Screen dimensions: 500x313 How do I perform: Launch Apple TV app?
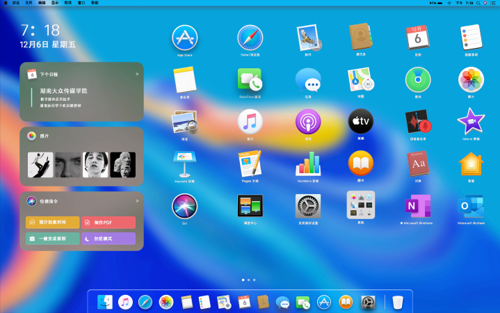(x=361, y=121)
